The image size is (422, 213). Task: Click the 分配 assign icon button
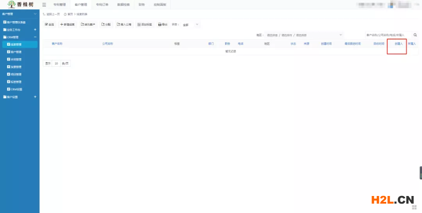pyautogui.click(x=106, y=25)
